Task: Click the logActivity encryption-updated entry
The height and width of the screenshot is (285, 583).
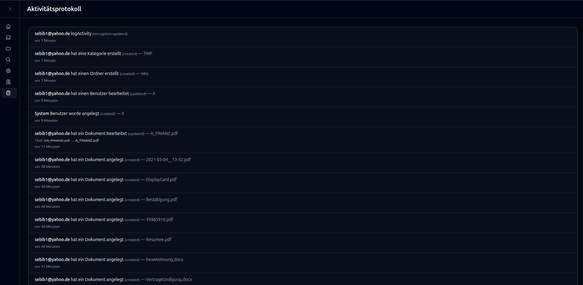Action: (303, 37)
